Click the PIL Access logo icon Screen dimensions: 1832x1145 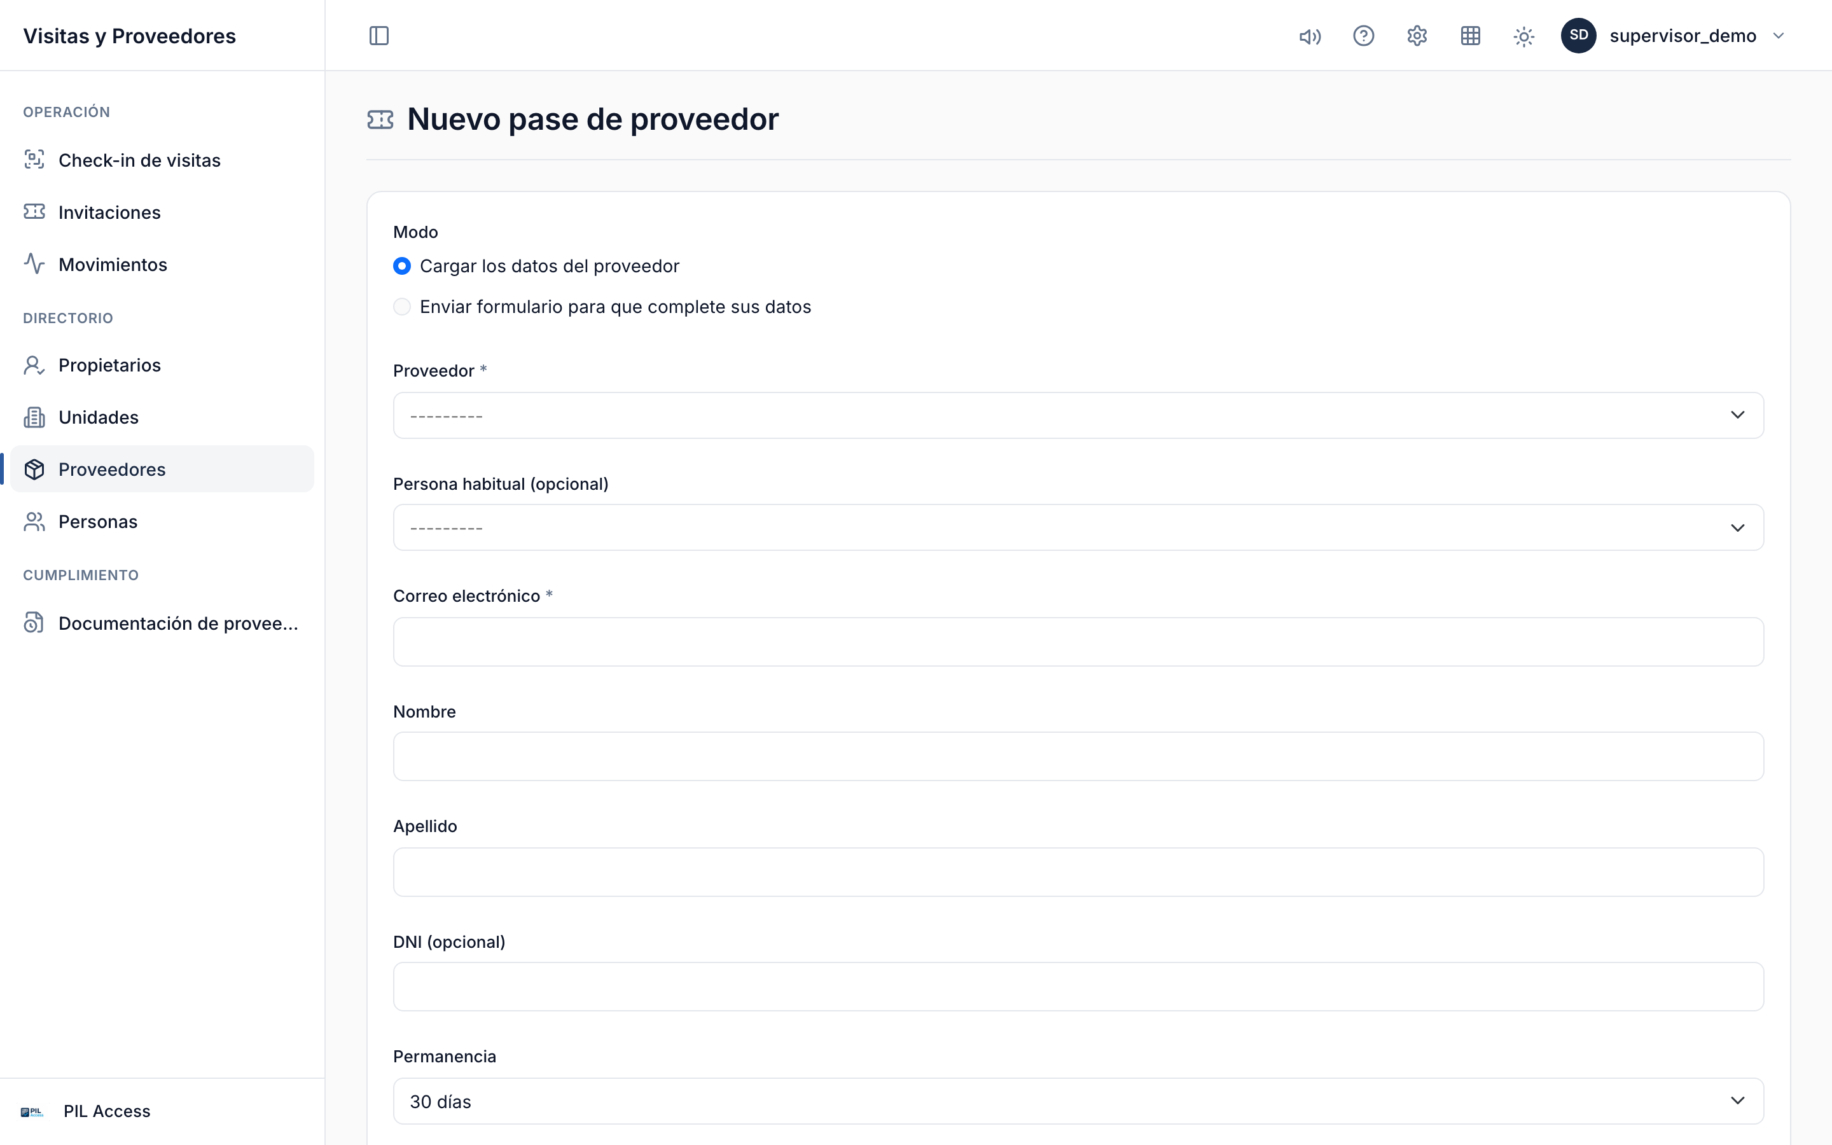tap(32, 1112)
